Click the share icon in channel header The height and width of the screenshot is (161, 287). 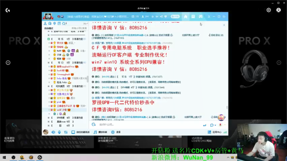161,16
